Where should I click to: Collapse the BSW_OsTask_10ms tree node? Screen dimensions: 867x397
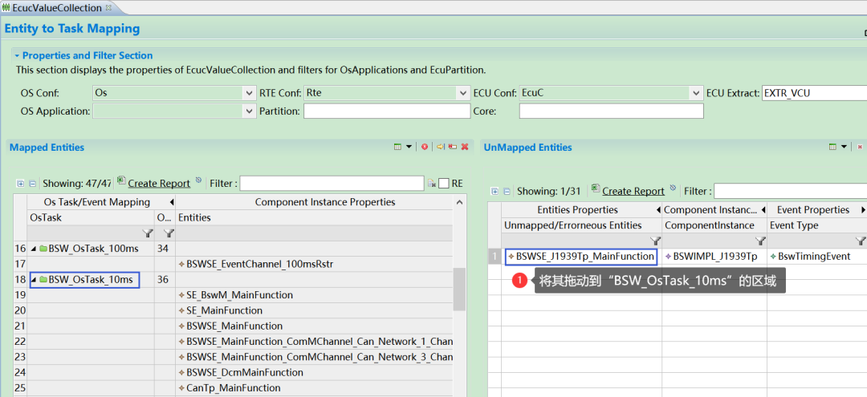[33, 280]
